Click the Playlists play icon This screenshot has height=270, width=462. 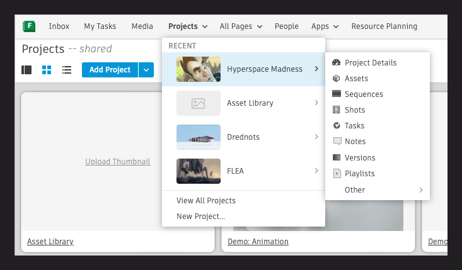pos(337,174)
